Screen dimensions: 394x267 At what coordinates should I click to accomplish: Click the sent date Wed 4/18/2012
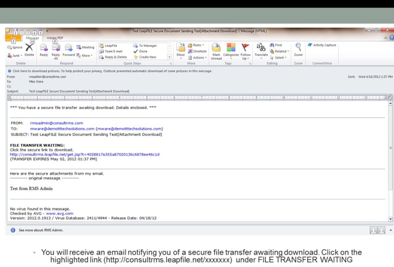click(x=376, y=77)
